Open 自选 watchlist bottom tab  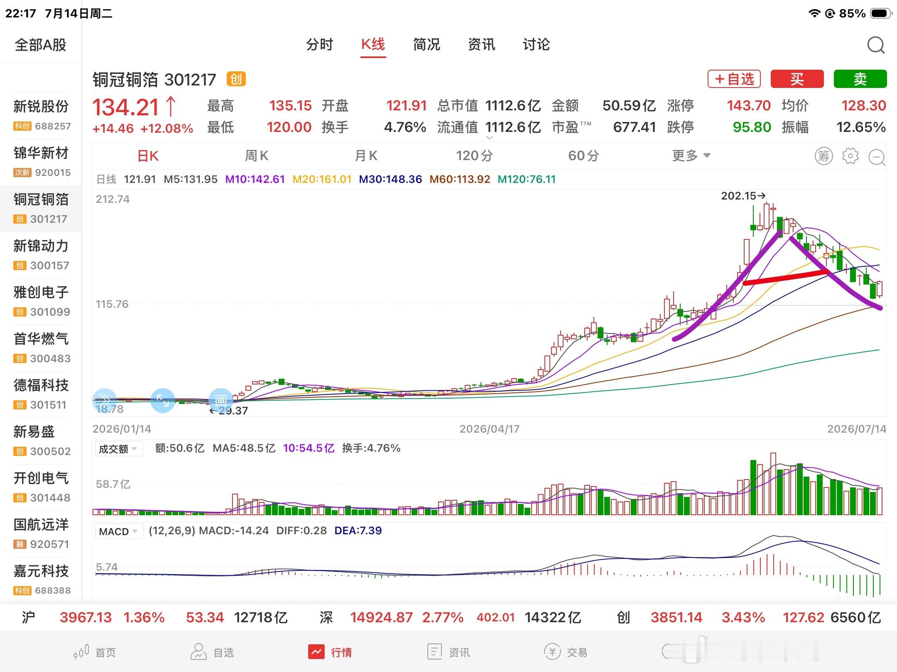pos(212,652)
